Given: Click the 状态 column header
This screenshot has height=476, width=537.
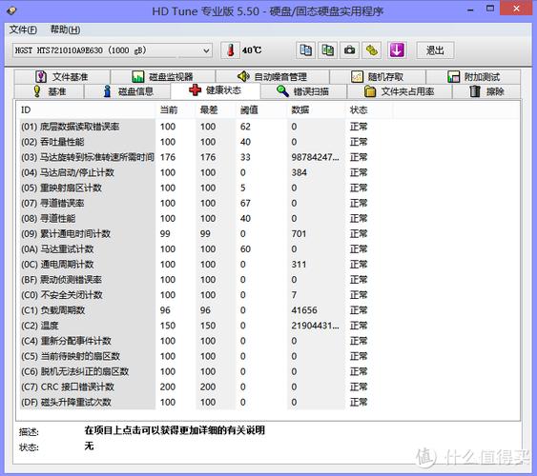Looking at the screenshot, I should [x=369, y=110].
